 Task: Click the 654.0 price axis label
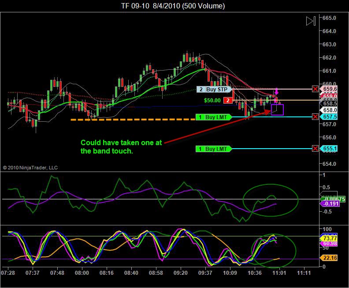tap(330, 164)
